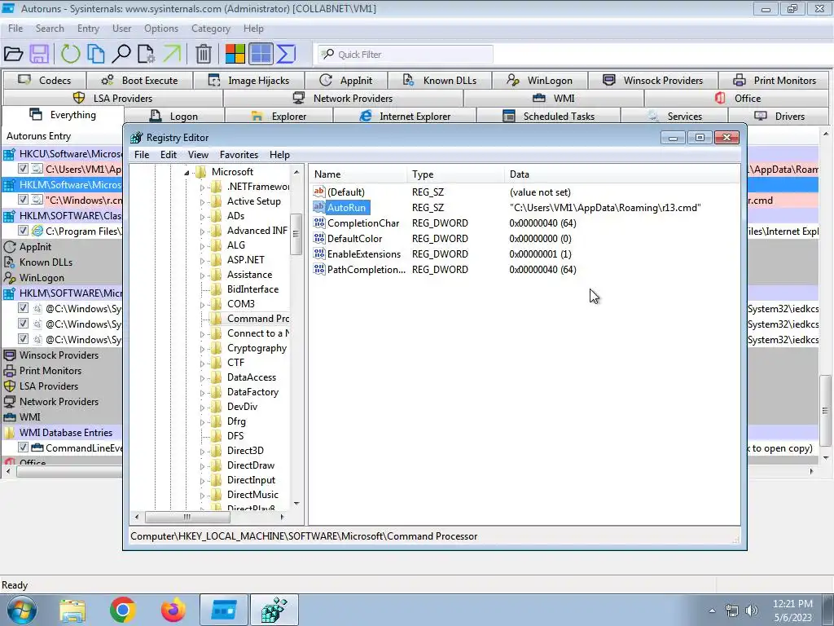This screenshot has height=626, width=834.
Task: Open the Favorites menu in Registry Editor
Action: pos(239,154)
